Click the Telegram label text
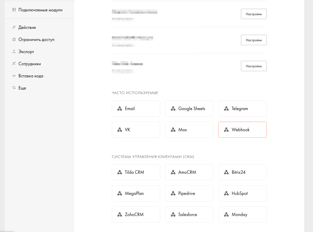313x232 pixels. click(240, 109)
